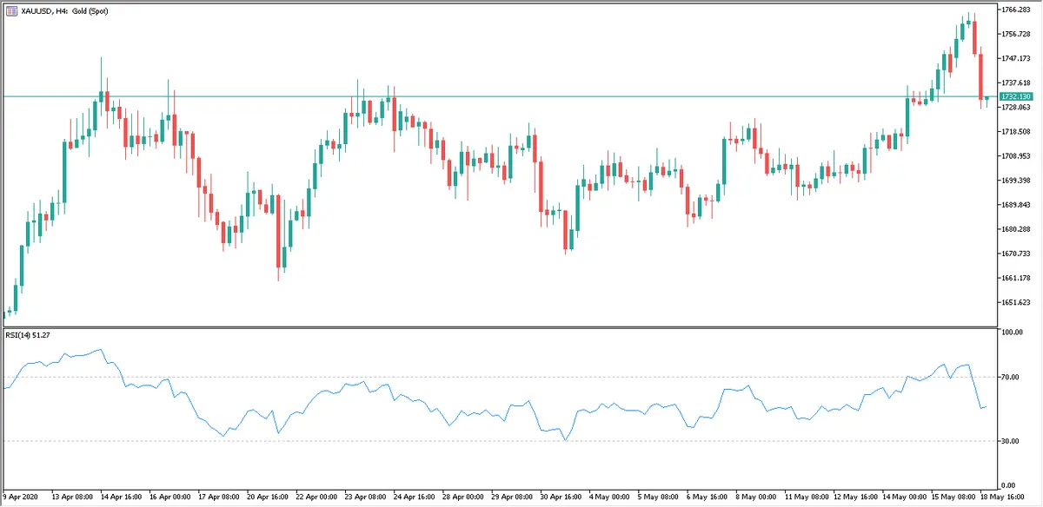Click the 1699.398 price scale label

[1015, 181]
